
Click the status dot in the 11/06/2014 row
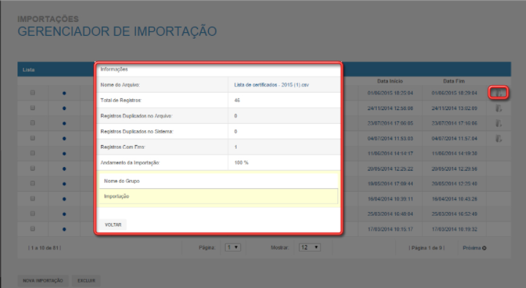[64, 154]
